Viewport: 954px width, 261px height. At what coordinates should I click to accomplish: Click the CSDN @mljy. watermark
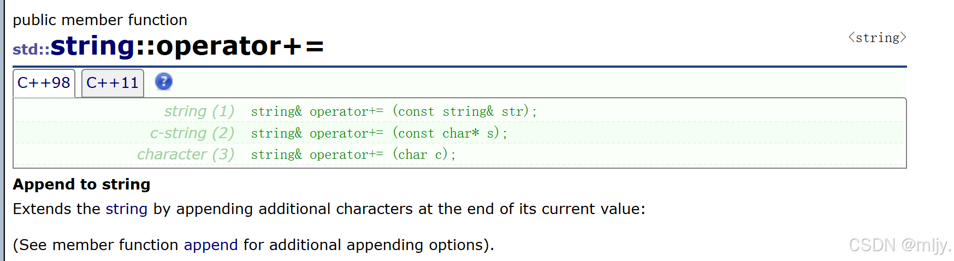900,245
